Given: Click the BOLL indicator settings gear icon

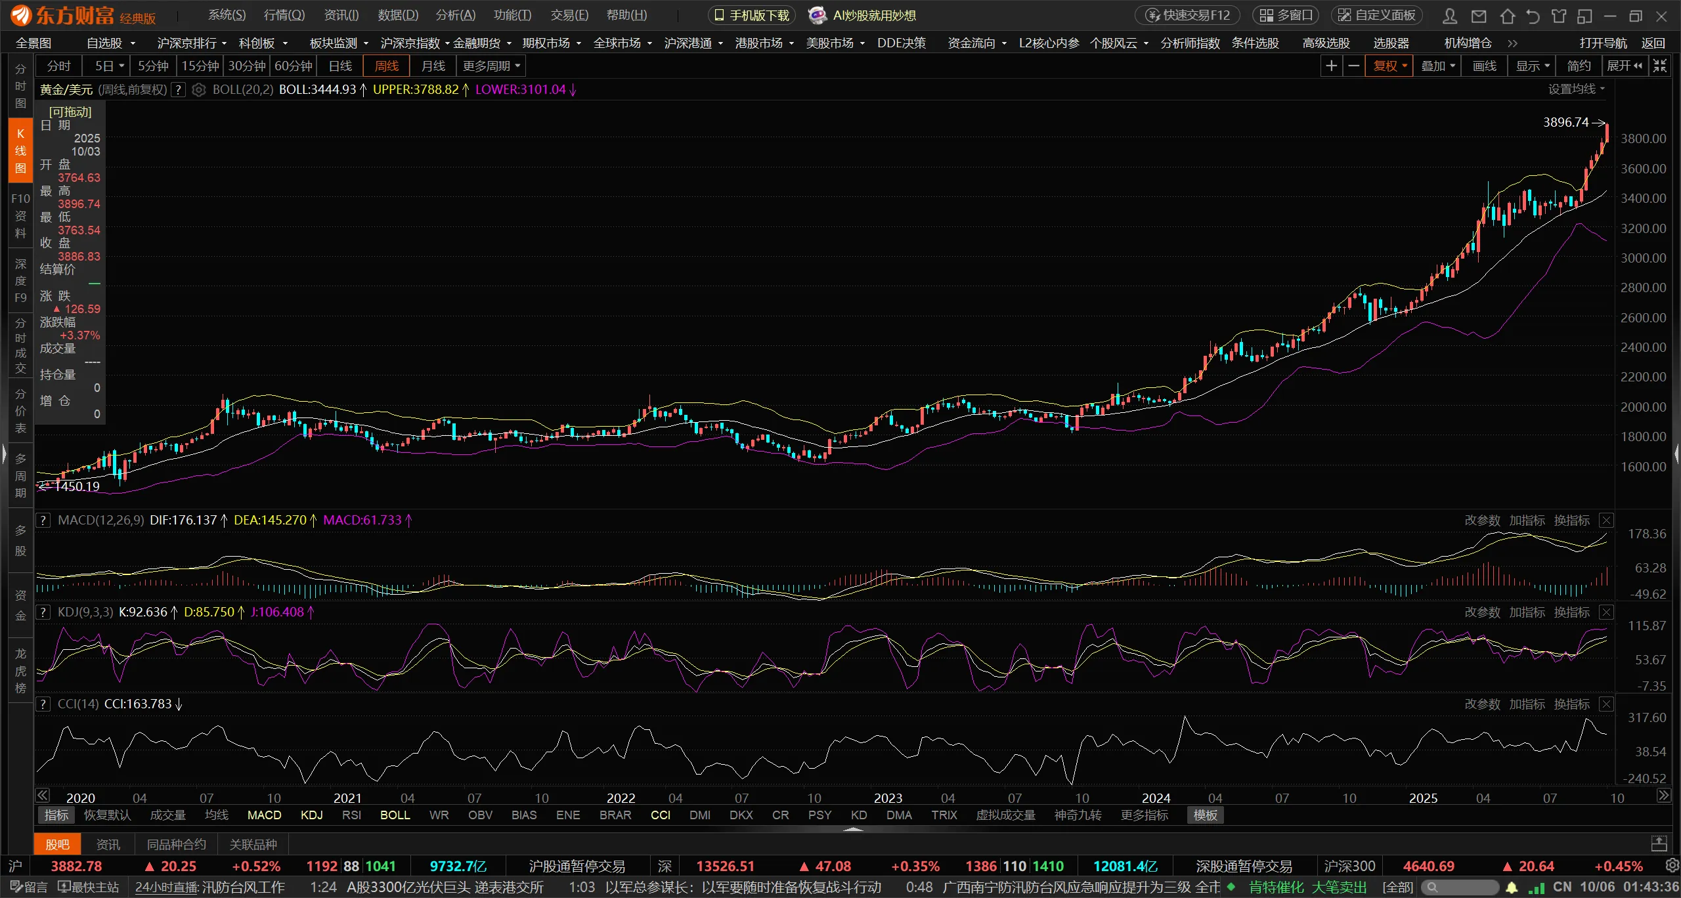Looking at the screenshot, I should click(x=199, y=90).
